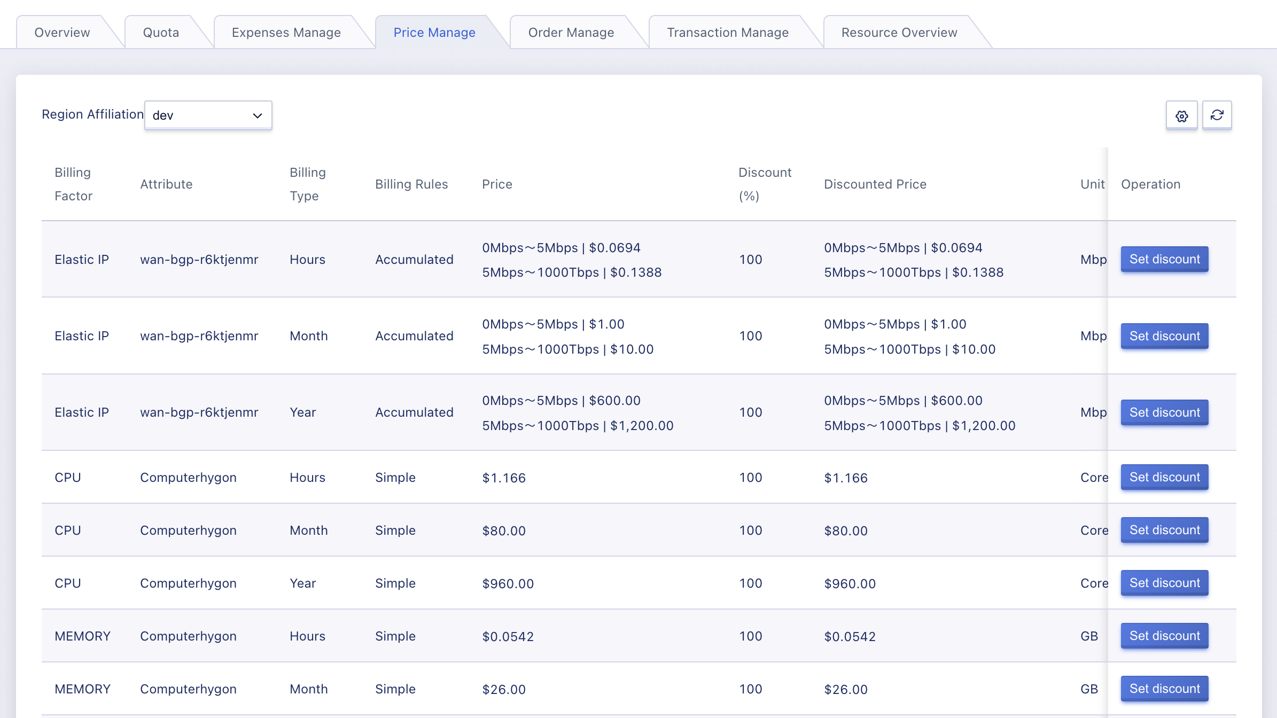This screenshot has height=718, width=1277.
Task: Click discount value 100 in CPU Year row
Action: click(751, 583)
